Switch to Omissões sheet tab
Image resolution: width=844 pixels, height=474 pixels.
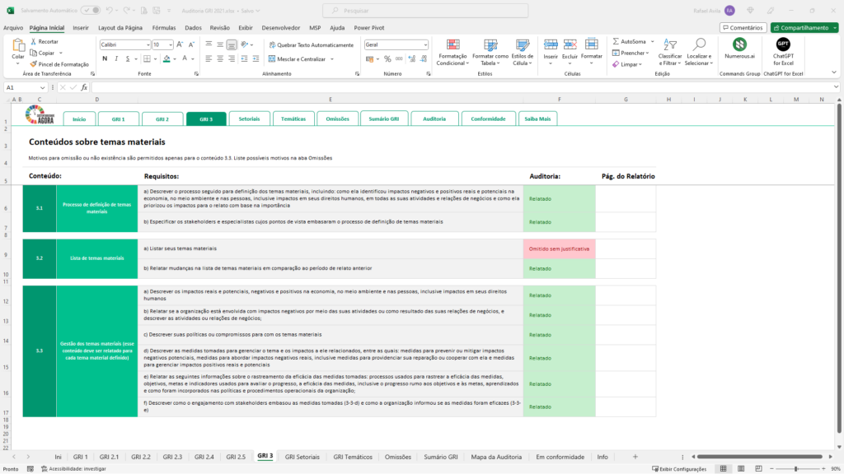point(398,457)
